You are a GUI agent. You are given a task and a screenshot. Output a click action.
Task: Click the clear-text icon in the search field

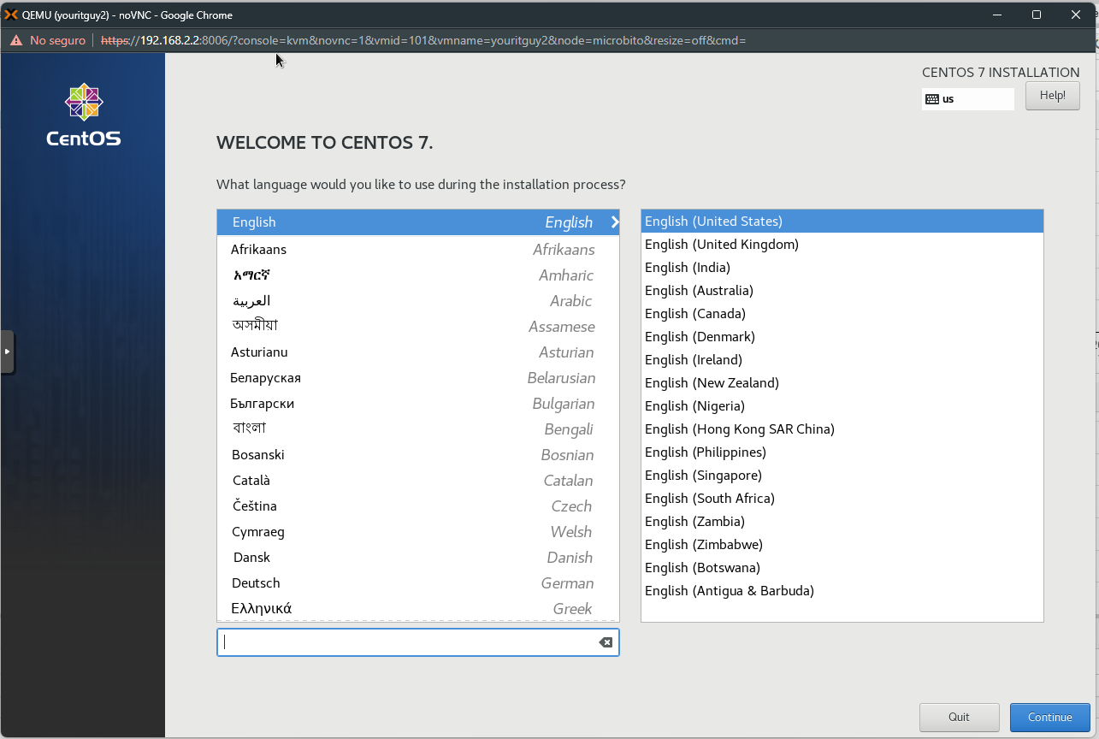pyautogui.click(x=606, y=641)
